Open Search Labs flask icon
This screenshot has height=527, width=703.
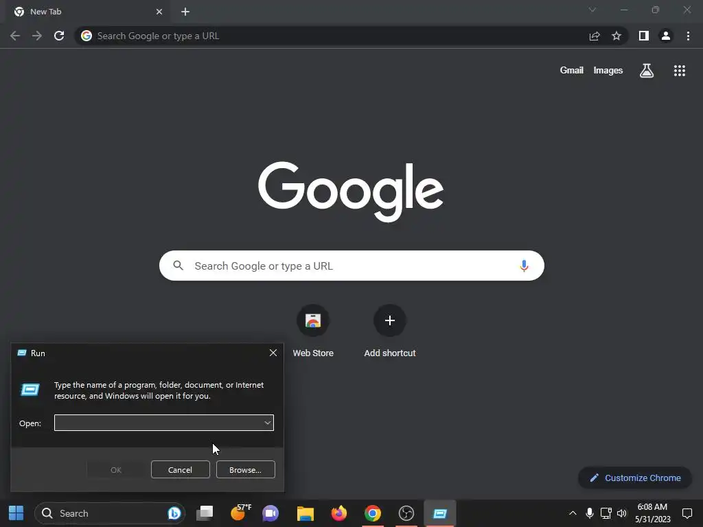[x=647, y=71]
